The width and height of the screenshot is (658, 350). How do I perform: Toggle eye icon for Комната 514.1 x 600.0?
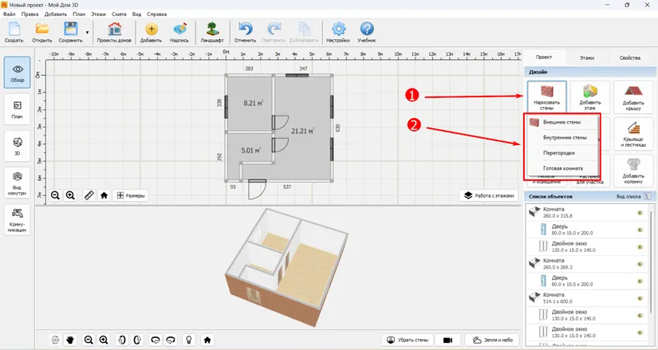click(x=640, y=298)
